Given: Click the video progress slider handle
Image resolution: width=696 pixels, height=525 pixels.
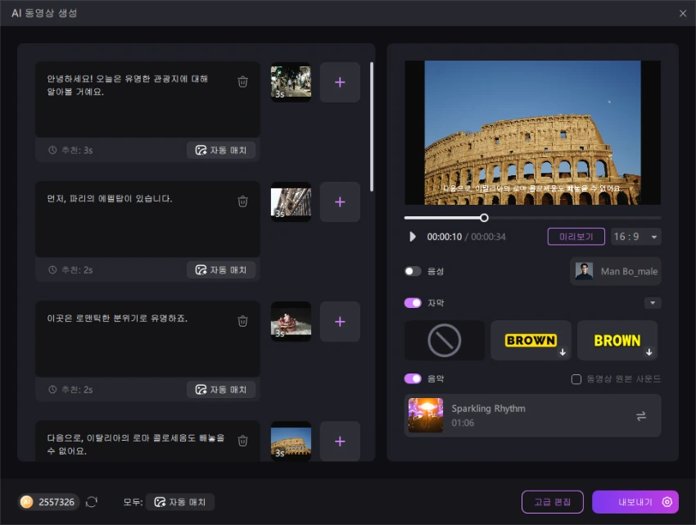Looking at the screenshot, I should 484,218.
